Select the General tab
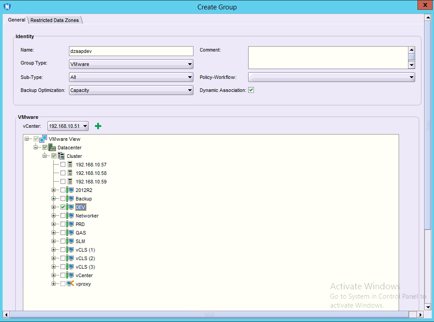Screen dimensions: 434x322 [x=17, y=20]
